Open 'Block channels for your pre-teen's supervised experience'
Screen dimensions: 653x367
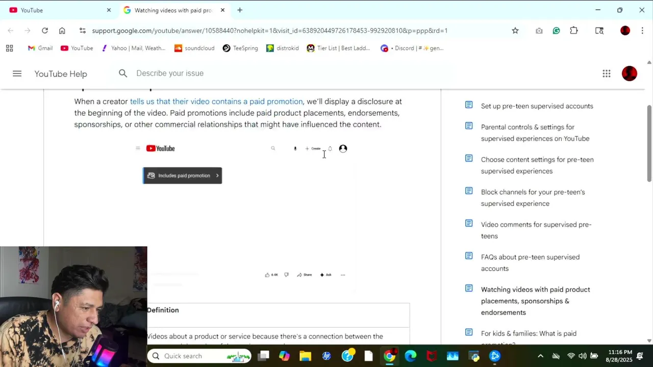(533, 198)
